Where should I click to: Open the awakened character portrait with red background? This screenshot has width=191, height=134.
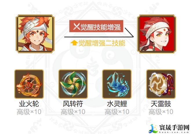pos(157,34)
